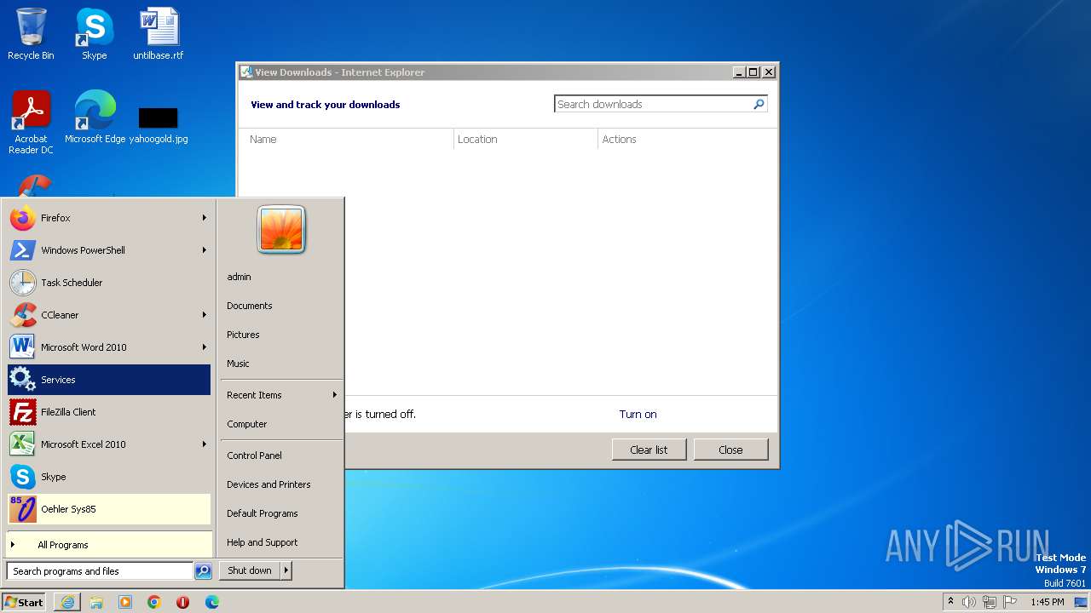Open Control Panel from Start menu
1091x613 pixels.
pyautogui.click(x=254, y=455)
